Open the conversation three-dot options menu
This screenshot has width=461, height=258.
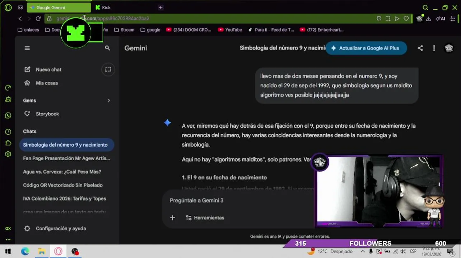(434, 48)
